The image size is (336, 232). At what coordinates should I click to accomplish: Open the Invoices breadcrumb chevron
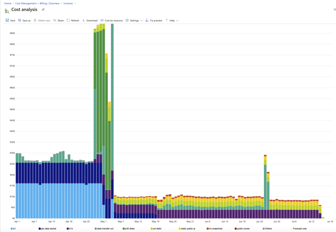[75, 3]
